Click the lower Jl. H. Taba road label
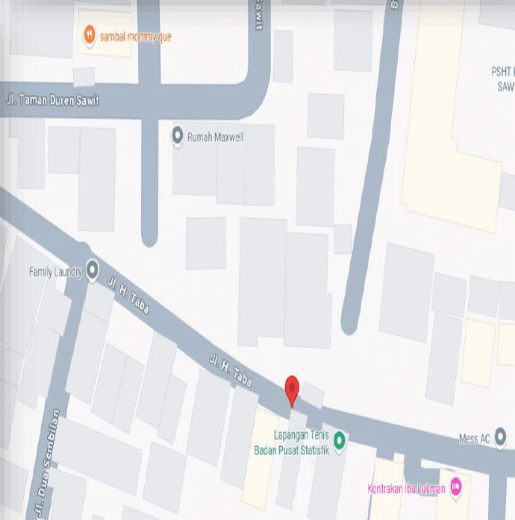 click(x=231, y=370)
